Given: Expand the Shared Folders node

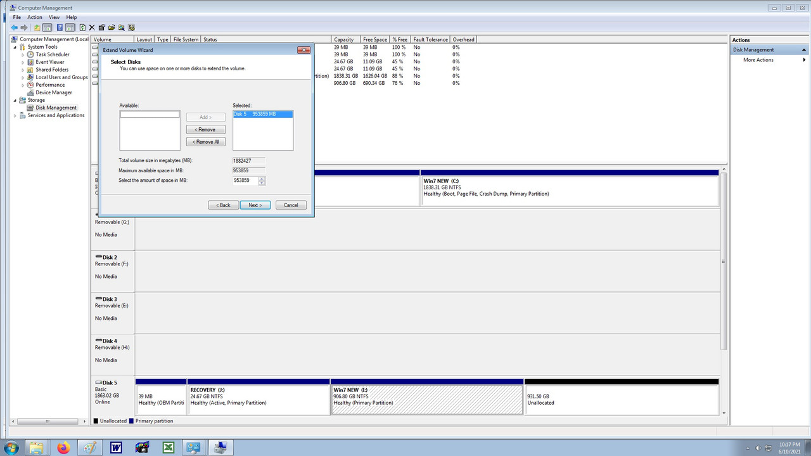Looking at the screenshot, I should (x=23, y=70).
